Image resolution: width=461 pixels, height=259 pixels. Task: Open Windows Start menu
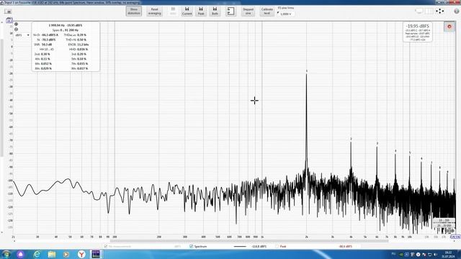point(6,254)
